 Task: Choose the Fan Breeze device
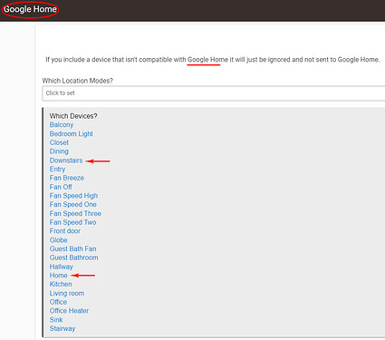67,178
